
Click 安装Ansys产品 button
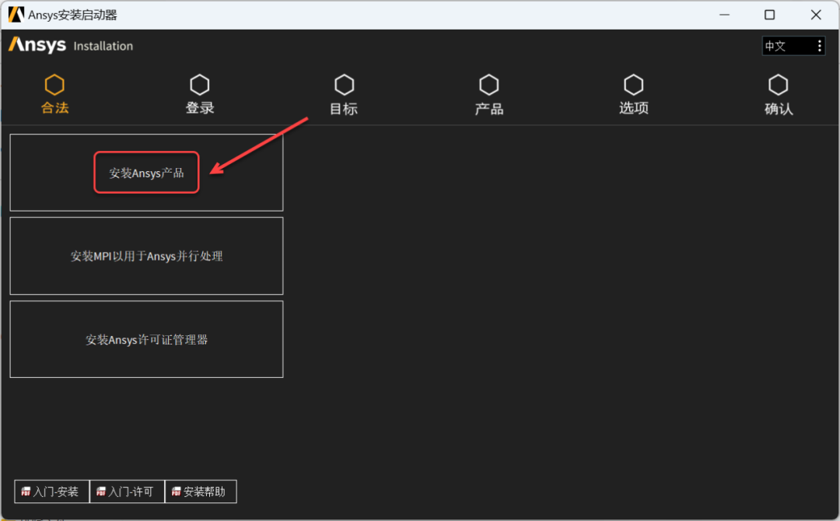(x=146, y=173)
